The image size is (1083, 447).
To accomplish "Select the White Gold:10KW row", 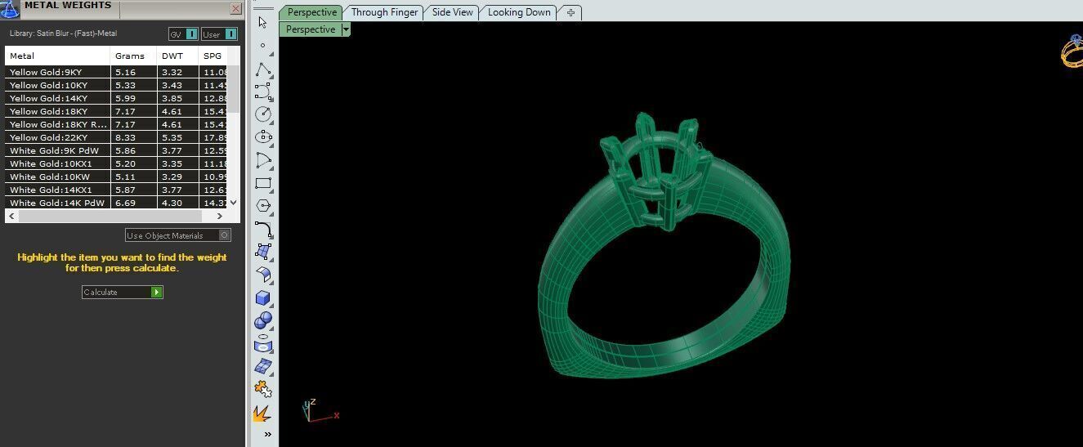I will (116, 177).
